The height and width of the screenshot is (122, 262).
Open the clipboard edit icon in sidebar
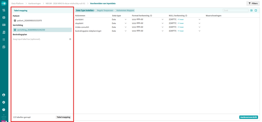[x=4, y=47]
